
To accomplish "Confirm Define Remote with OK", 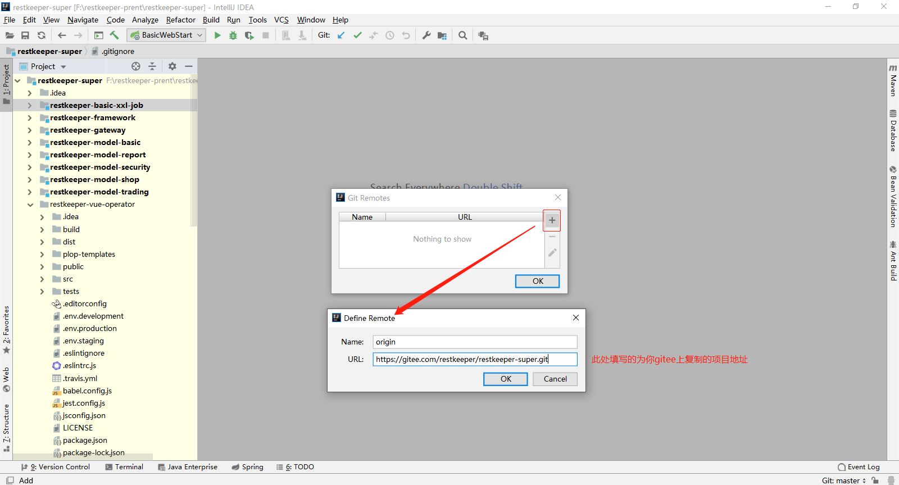I will point(506,379).
